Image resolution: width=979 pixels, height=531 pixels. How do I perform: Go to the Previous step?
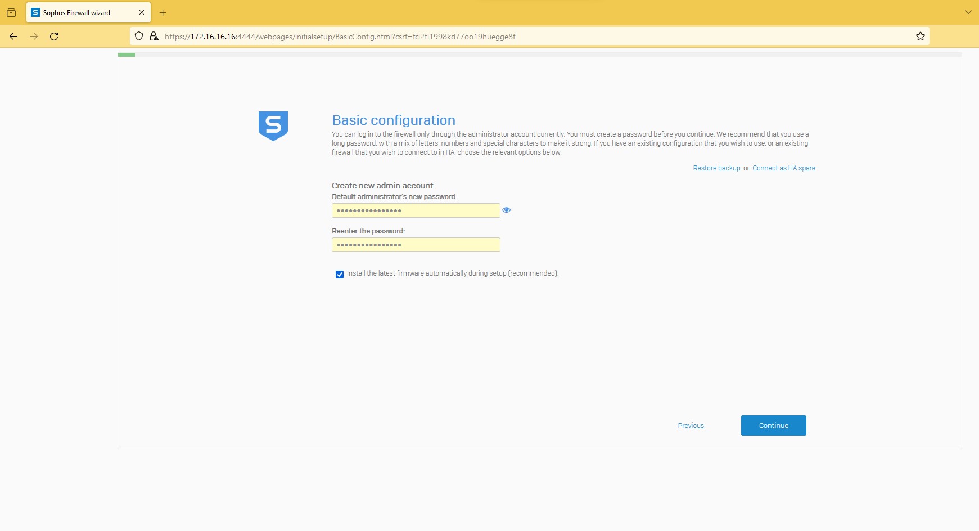pyautogui.click(x=691, y=426)
